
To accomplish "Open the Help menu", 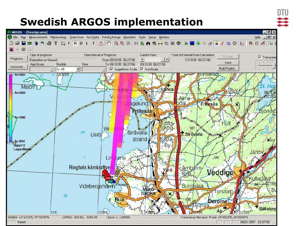I will [257, 37].
